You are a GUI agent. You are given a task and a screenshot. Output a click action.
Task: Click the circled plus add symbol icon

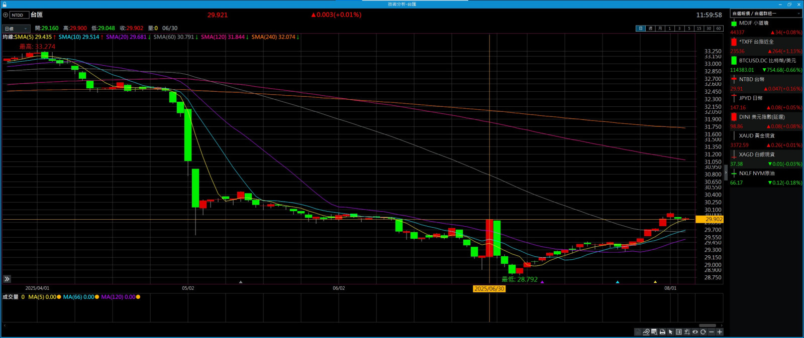click(6, 15)
